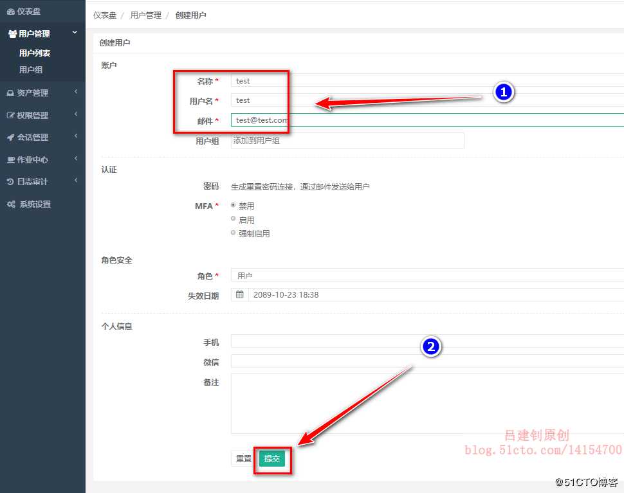Image resolution: width=624 pixels, height=493 pixels.
Task: Open 系统设置 menu item
Action: (35, 204)
